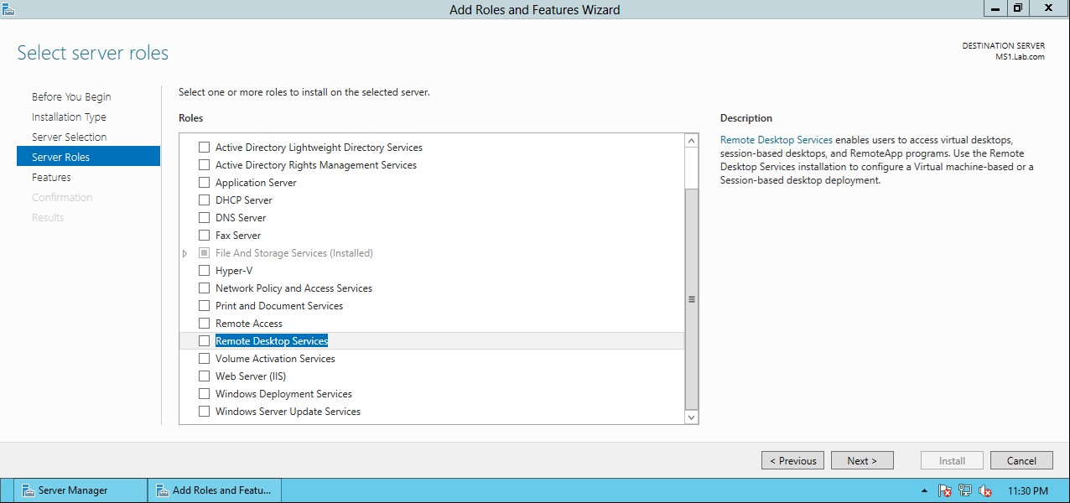This screenshot has width=1070, height=503.
Task: Go to Installation Type step
Action: [x=69, y=117]
